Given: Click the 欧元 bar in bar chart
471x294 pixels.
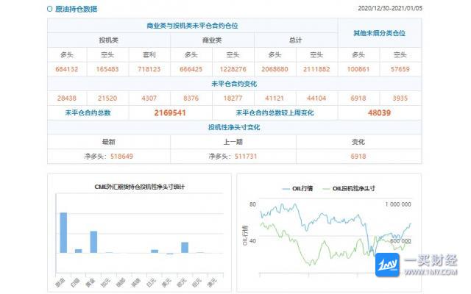Looking at the screenshot, I should [185, 248].
